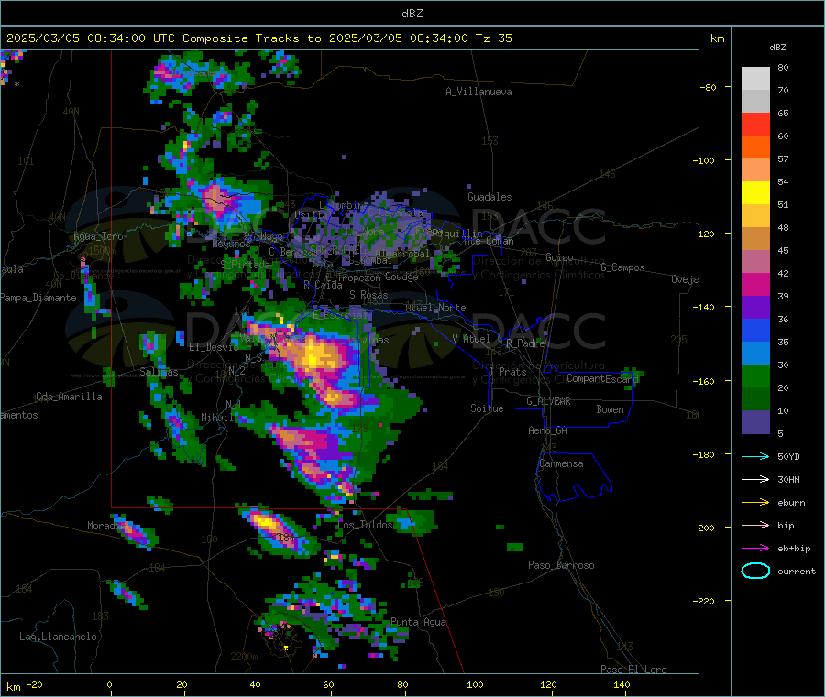Click the 0 km x-axis tick label
825x697 pixels.
click(x=109, y=684)
